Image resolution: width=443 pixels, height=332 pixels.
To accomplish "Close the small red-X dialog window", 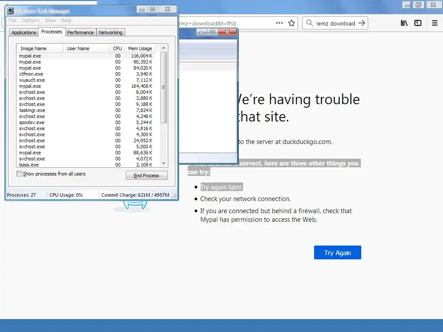I will [227, 32].
